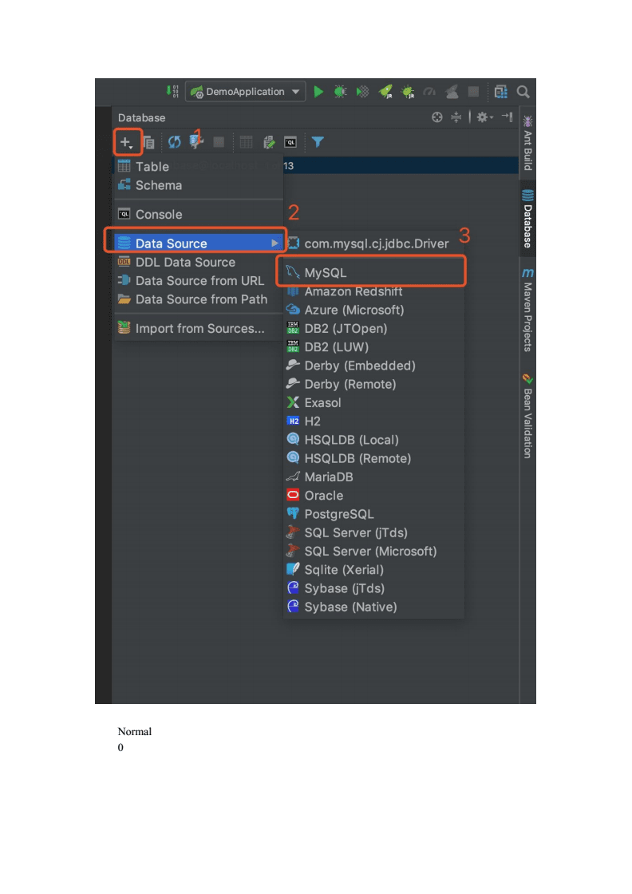The height and width of the screenshot is (894, 632).
Task: Click the JRebel run rocket icon
Action: click(x=385, y=91)
